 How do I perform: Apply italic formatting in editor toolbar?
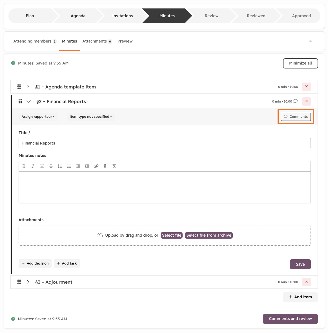click(x=33, y=166)
